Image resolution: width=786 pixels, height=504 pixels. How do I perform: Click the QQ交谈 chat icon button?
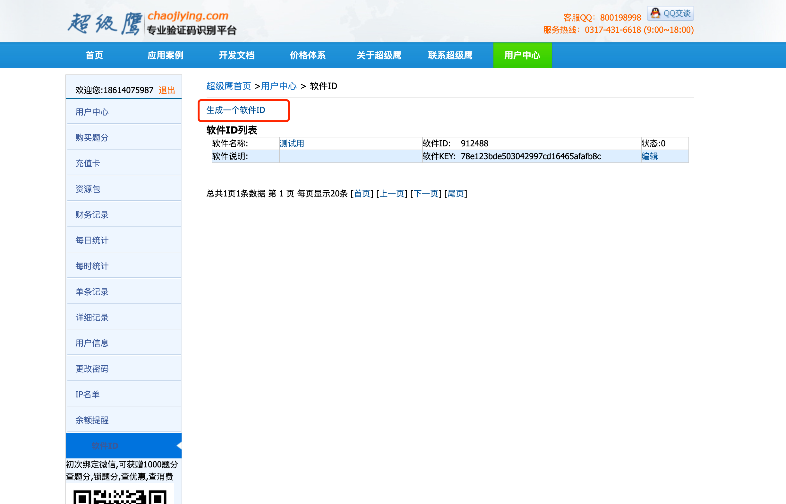coord(670,13)
